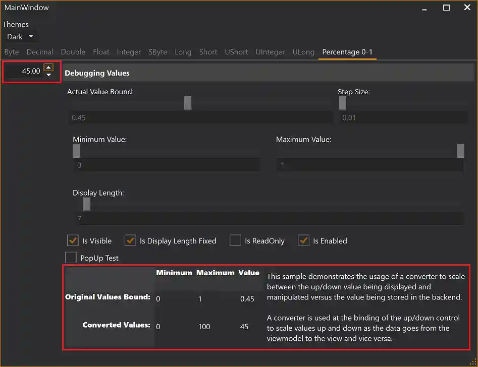Open the Decimal tab
Viewport: 478px width, 367px height.
click(x=40, y=52)
